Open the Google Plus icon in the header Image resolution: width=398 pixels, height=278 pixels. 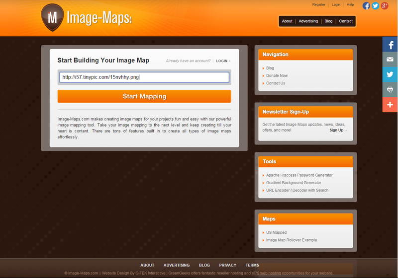coord(385,5)
